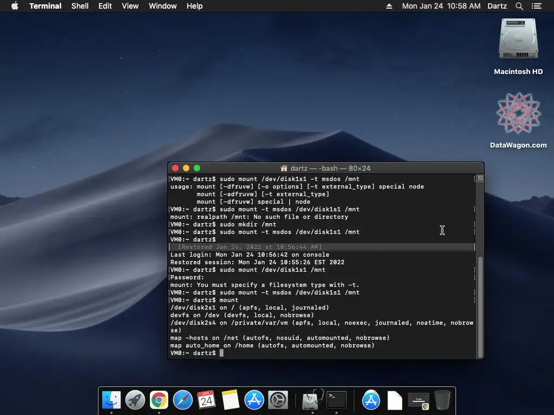The image size is (554, 415).
Task: Click the Terminal icon in the Dock
Action: click(x=337, y=400)
